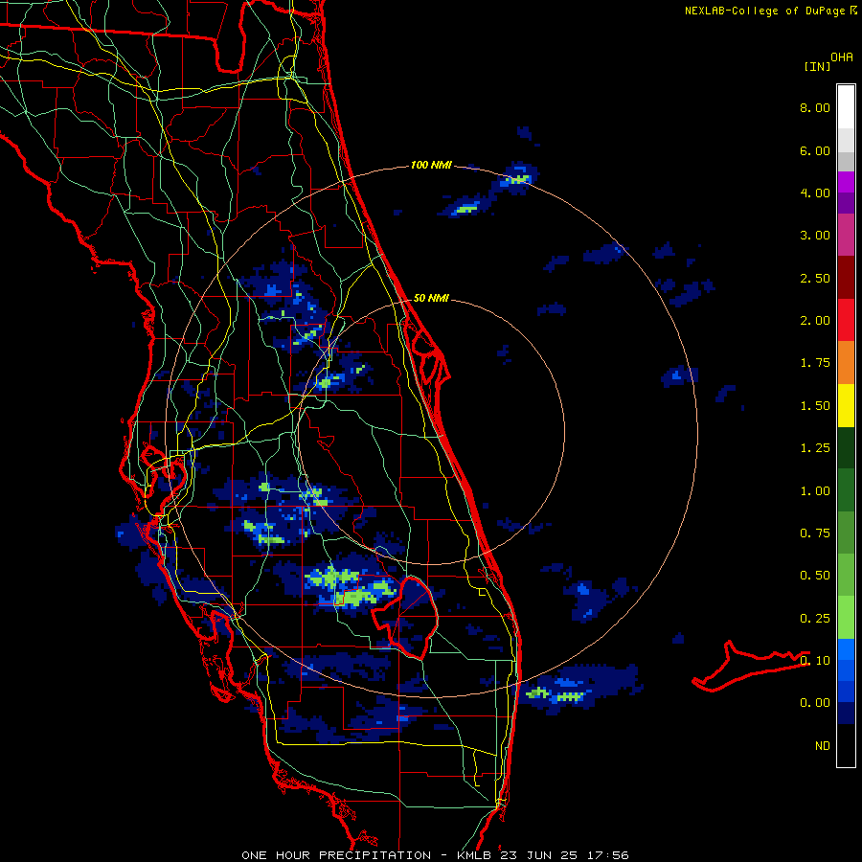The height and width of the screenshot is (862, 862).
Task: Click the 2.50 legend value
Action: (x=815, y=278)
